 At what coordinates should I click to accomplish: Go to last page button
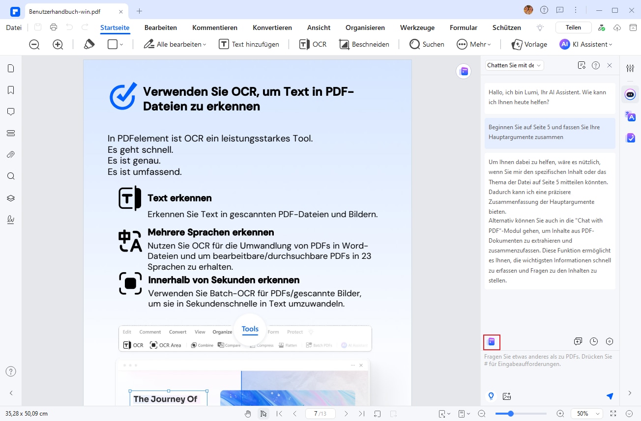[x=362, y=414]
